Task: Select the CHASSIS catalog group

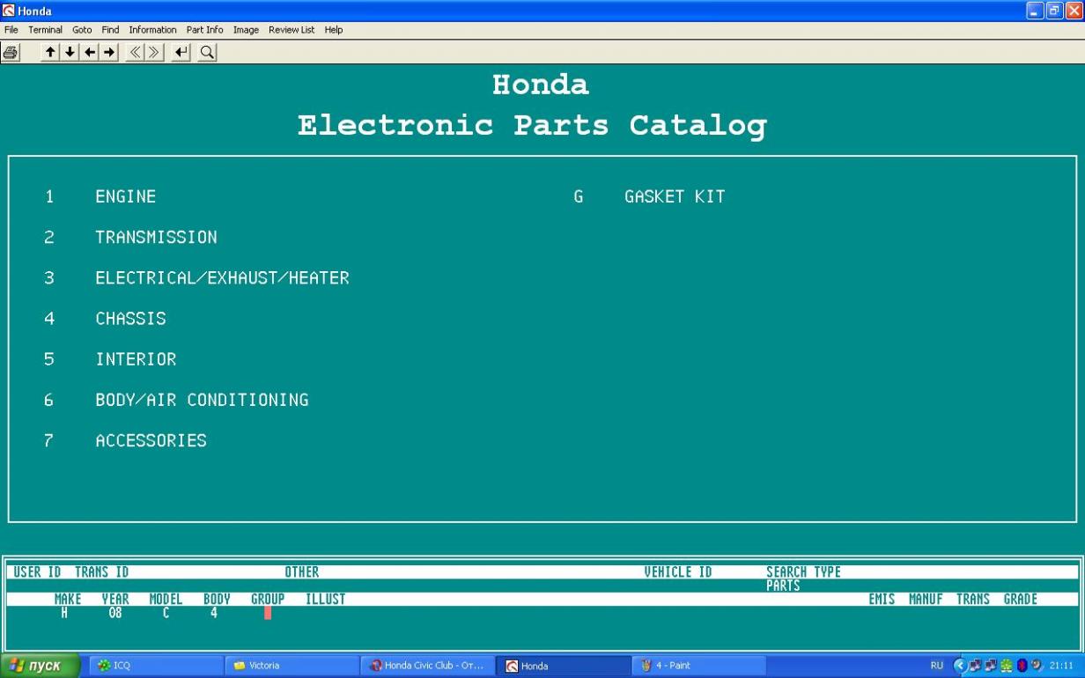Action: pyautogui.click(x=130, y=319)
